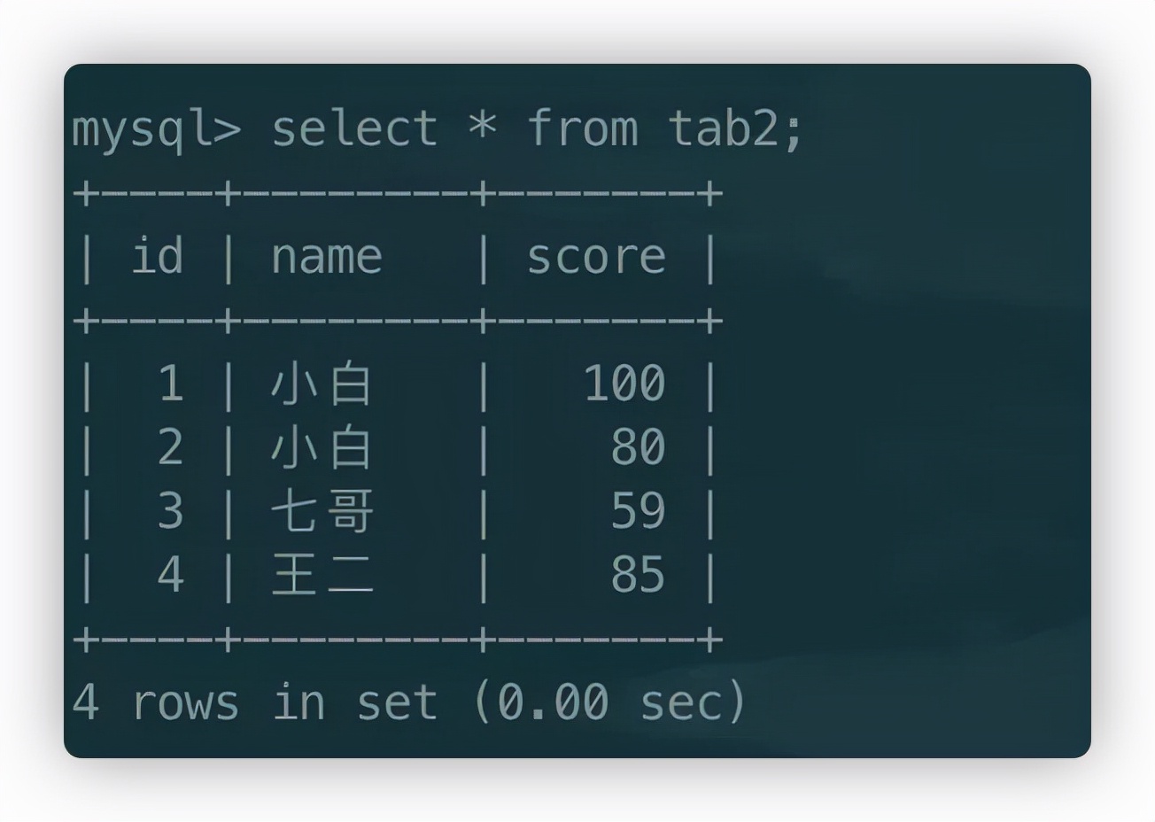Click the word select in the query
1155x822 pixels.
(354, 129)
